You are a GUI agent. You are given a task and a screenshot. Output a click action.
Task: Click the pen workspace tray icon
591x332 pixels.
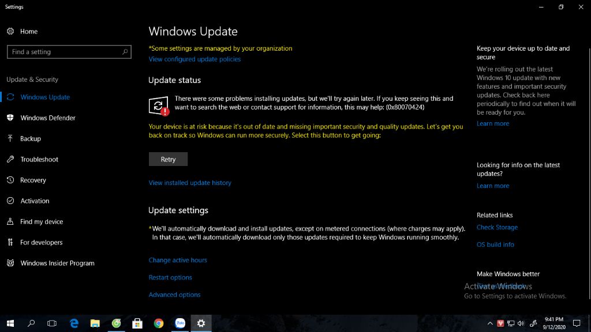click(533, 323)
